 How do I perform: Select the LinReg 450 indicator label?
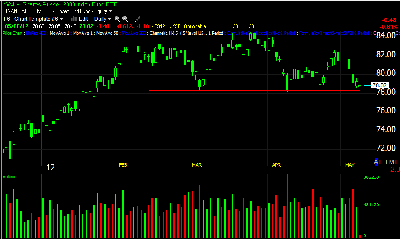pos(36,33)
